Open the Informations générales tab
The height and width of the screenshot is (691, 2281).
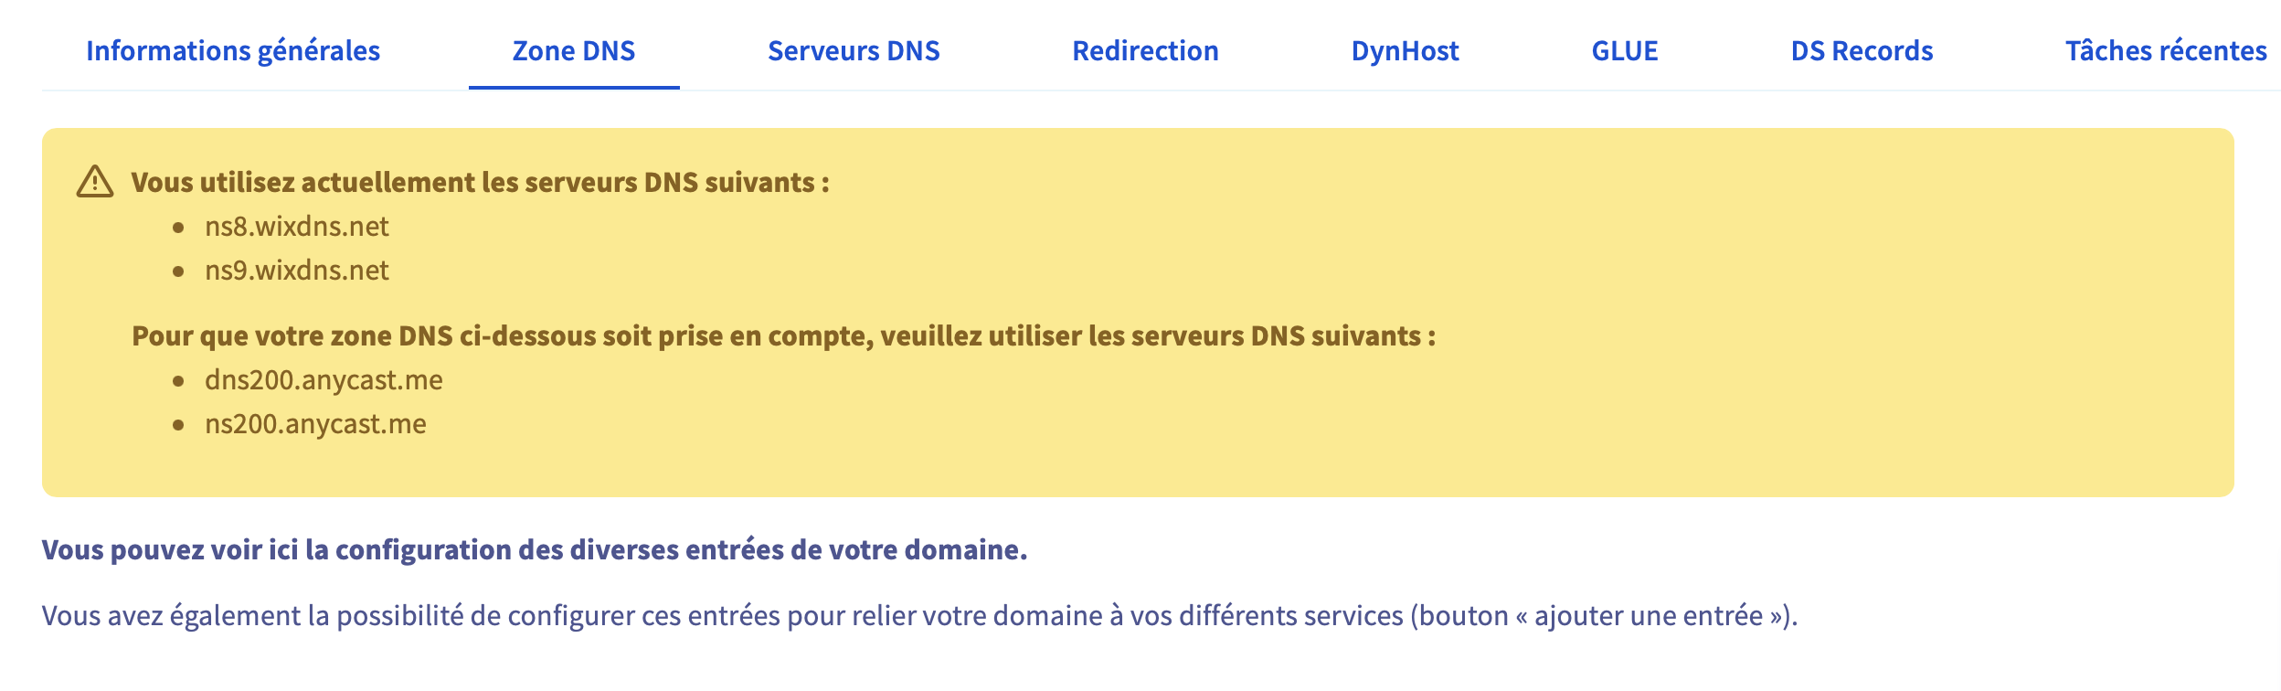click(233, 51)
